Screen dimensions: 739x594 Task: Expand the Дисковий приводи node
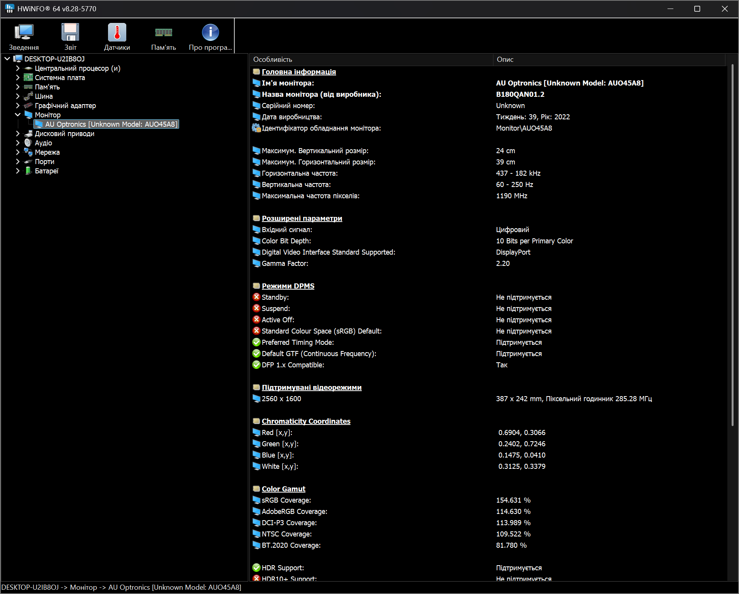(17, 134)
